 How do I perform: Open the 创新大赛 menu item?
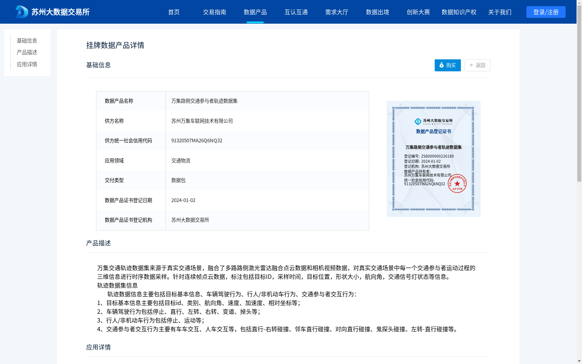[x=418, y=12]
